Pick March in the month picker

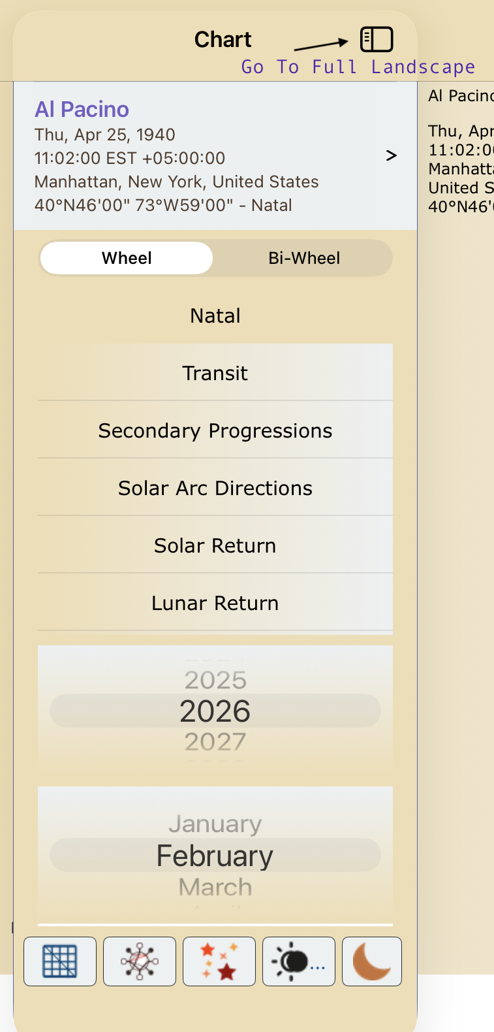coord(215,887)
